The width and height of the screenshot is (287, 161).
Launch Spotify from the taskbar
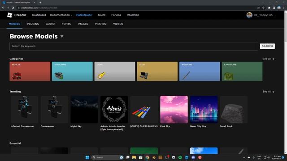click(180, 157)
